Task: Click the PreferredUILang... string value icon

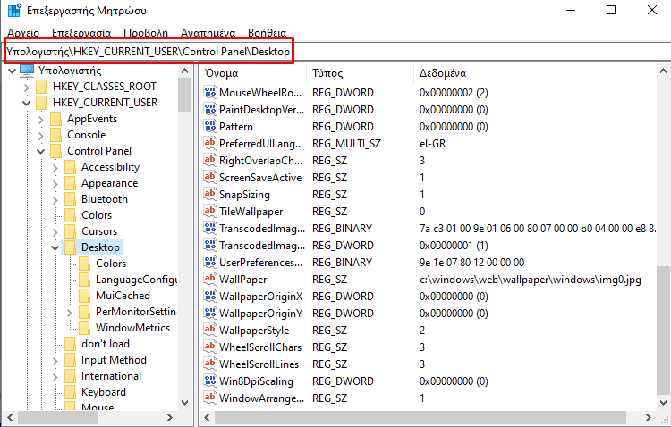Action: [209, 143]
